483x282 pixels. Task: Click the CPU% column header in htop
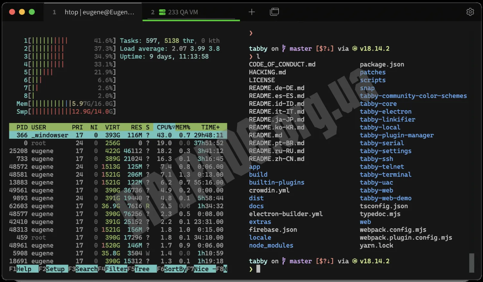164,127
